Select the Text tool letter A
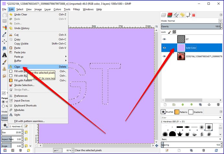 (5, 55)
